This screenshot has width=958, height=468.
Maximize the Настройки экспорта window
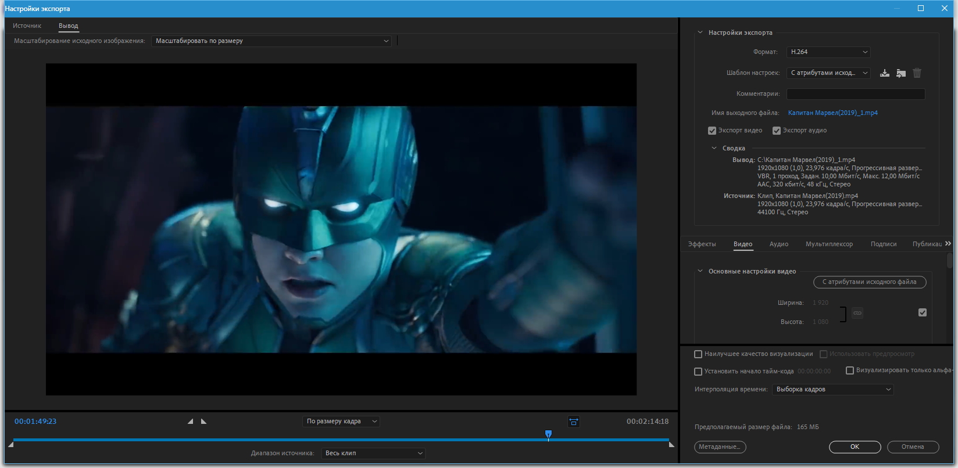pos(921,8)
